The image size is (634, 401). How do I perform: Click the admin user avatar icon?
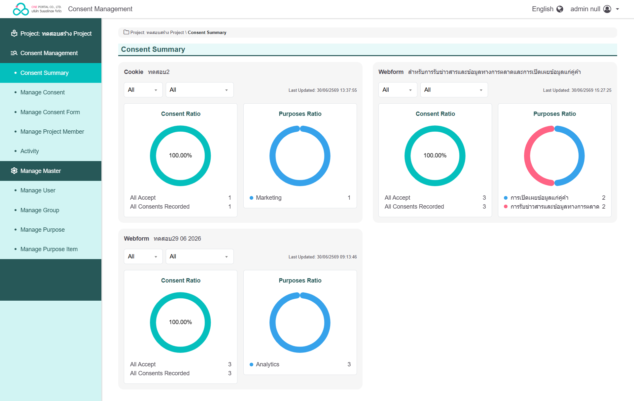tap(607, 9)
